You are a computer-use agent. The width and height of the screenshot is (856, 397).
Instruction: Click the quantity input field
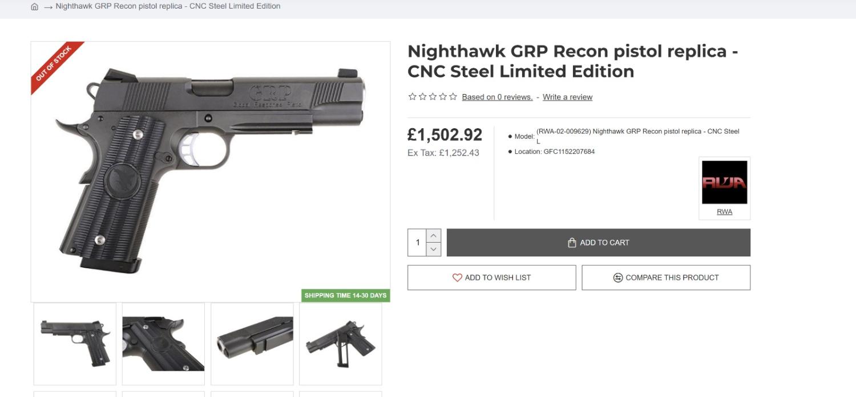(418, 243)
